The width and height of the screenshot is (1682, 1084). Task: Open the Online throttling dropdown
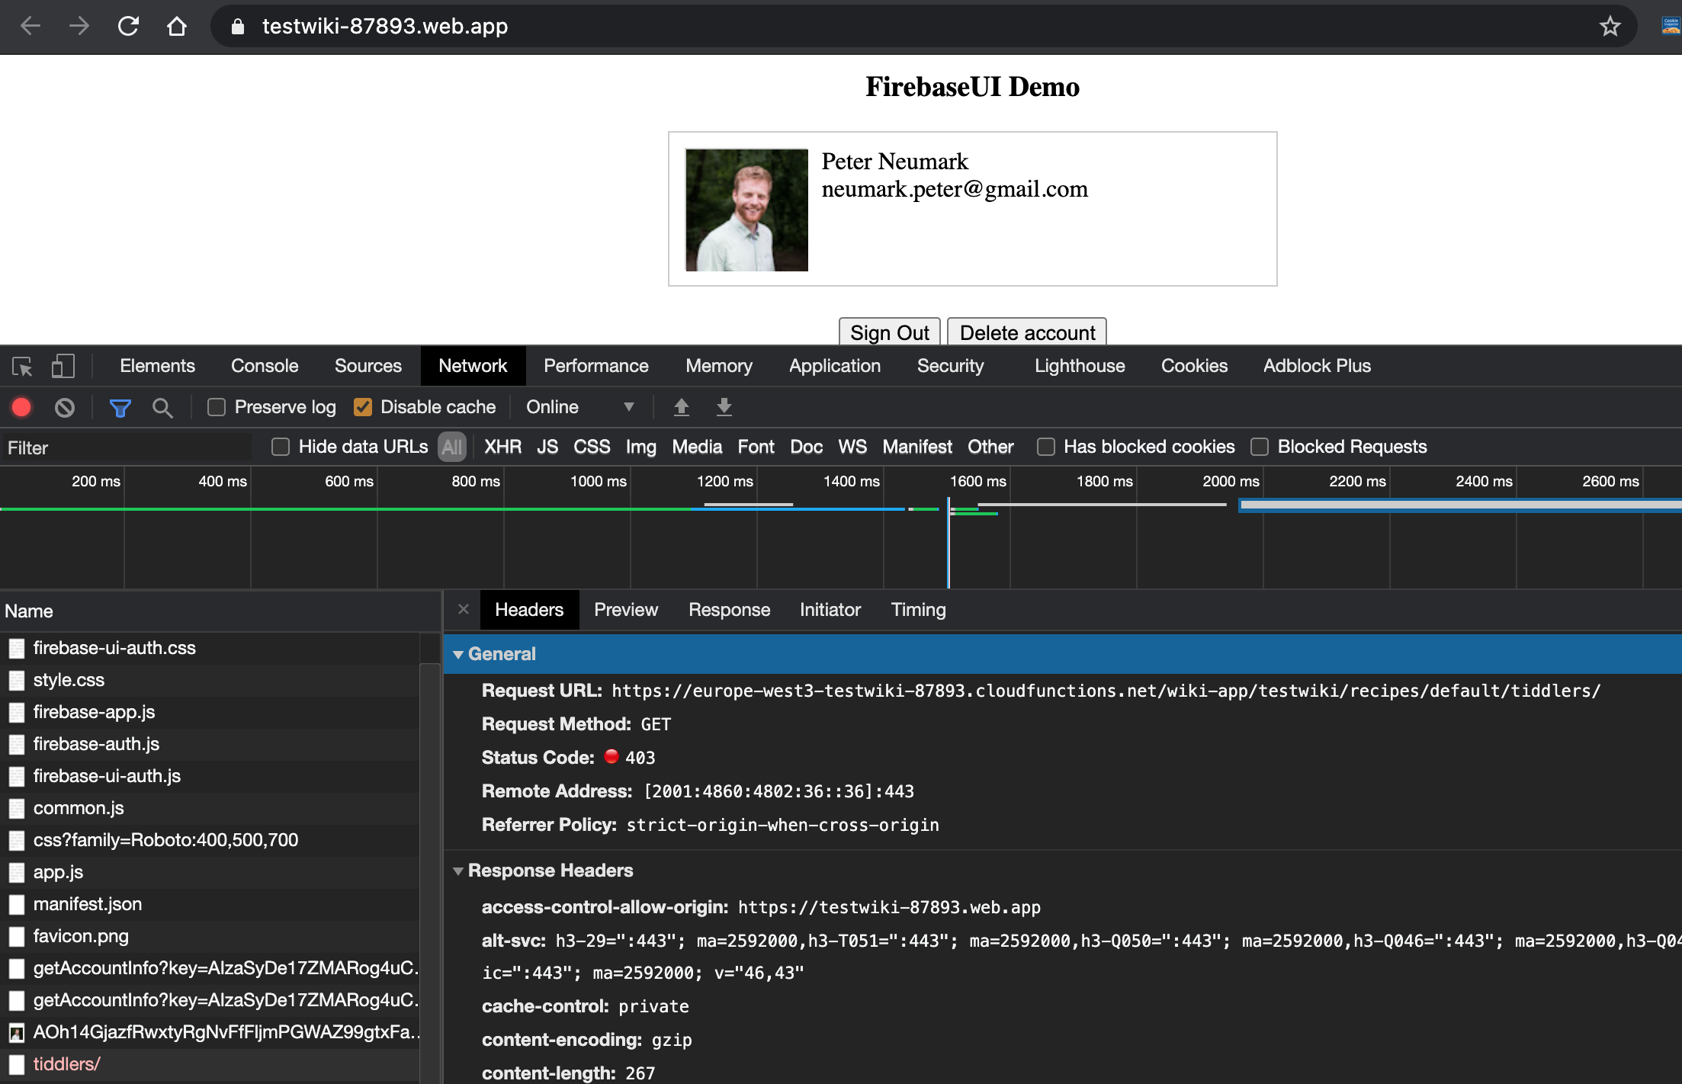[x=579, y=407]
